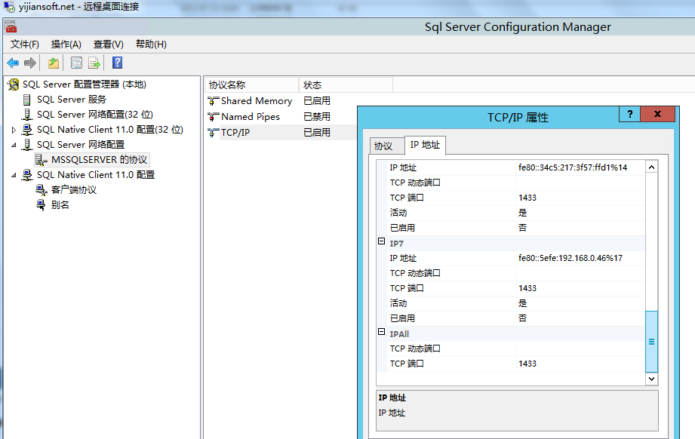Sort by the 状态 column header
Viewport: 695px width, 439px height.
346,85
